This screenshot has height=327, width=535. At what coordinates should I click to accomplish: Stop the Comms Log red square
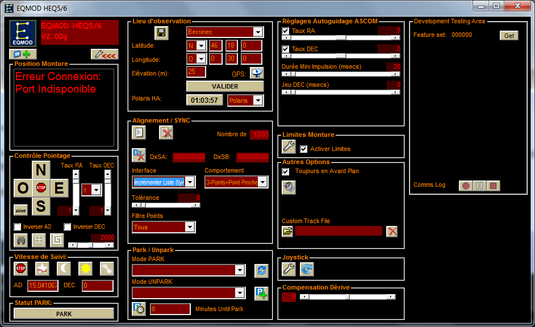coord(493,186)
